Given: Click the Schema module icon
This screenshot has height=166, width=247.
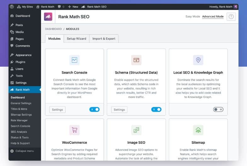Looking at the screenshot, I should [136, 60].
